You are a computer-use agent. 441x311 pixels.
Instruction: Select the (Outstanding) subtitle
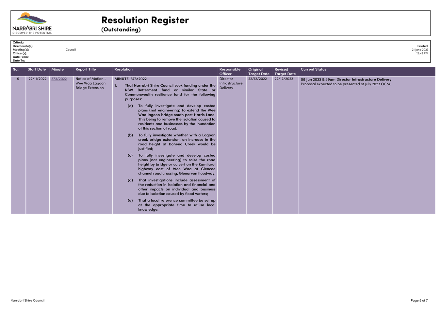point(121,29)
